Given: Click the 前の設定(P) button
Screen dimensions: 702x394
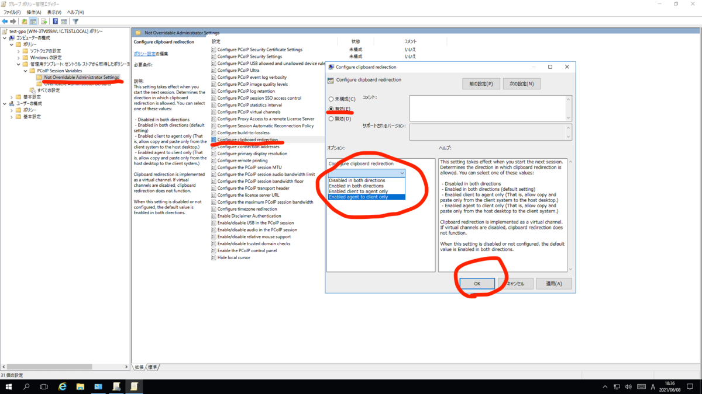Looking at the screenshot, I should coord(481,84).
